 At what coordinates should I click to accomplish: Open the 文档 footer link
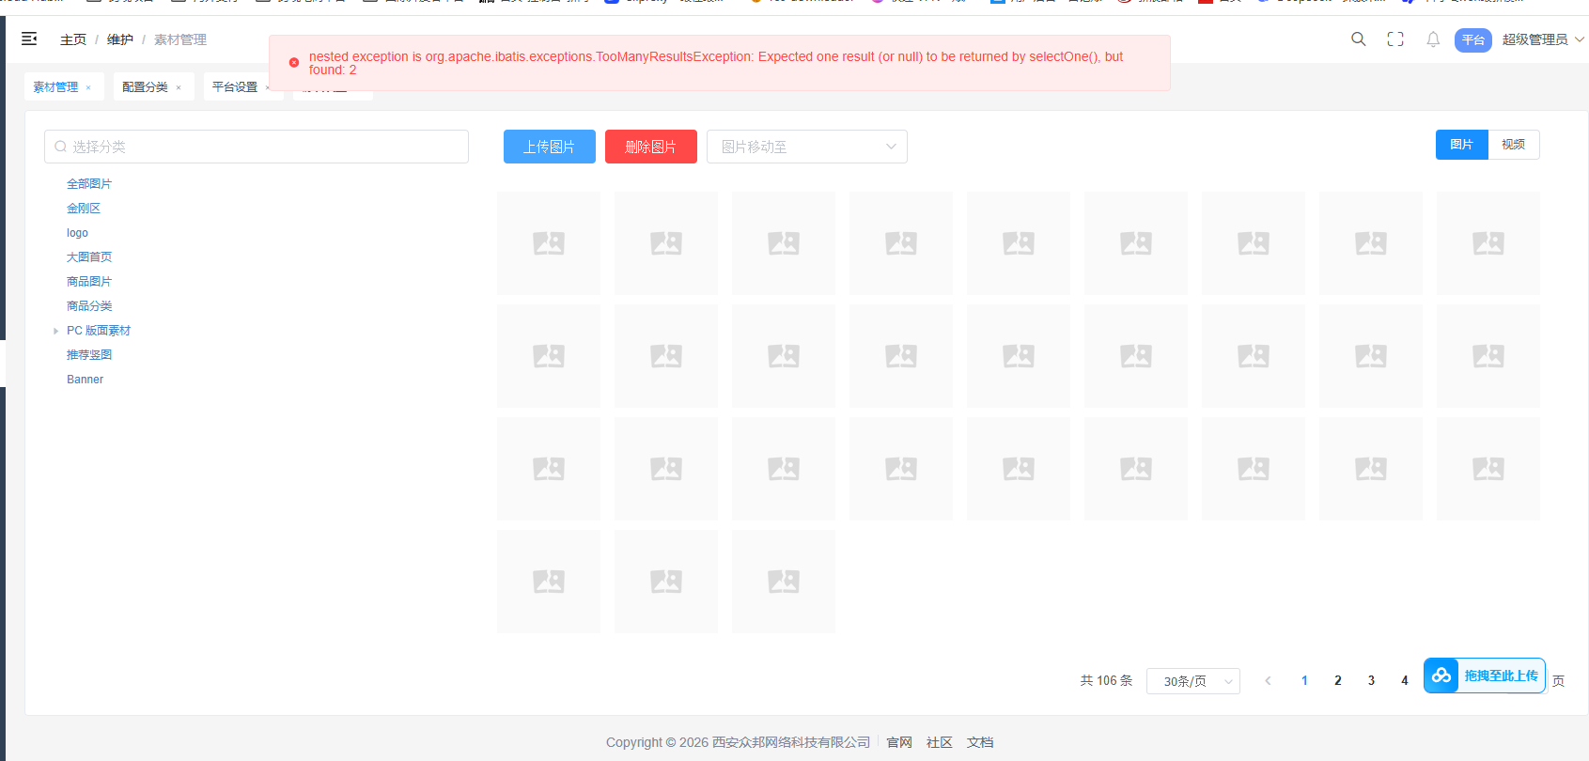click(x=980, y=742)
